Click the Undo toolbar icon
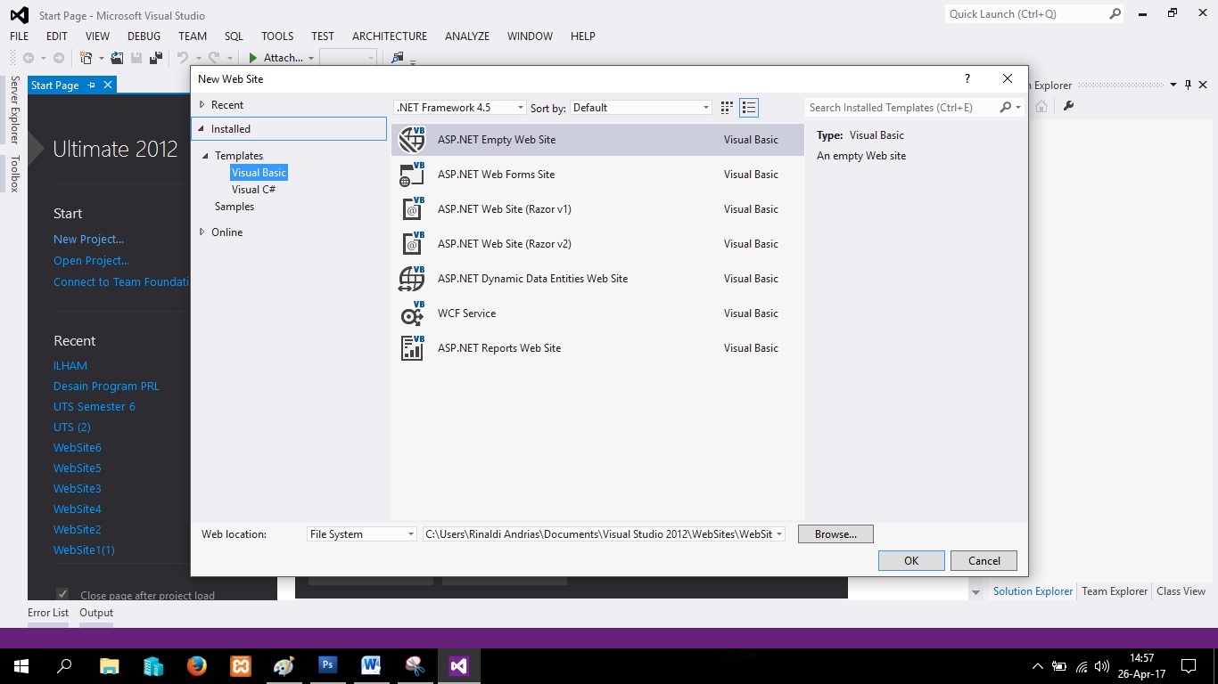Viewport: 1218px width, 684px height. (x=182, y=58)
